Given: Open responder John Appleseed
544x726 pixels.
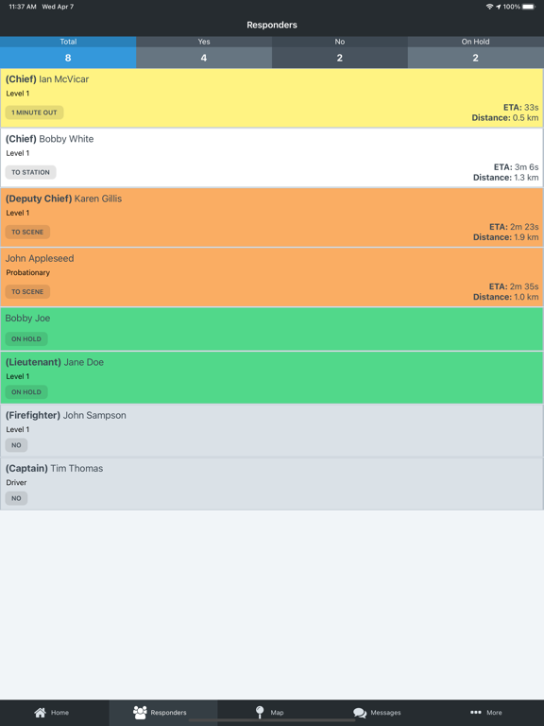Looking at the screenshot, I should 272,277.
